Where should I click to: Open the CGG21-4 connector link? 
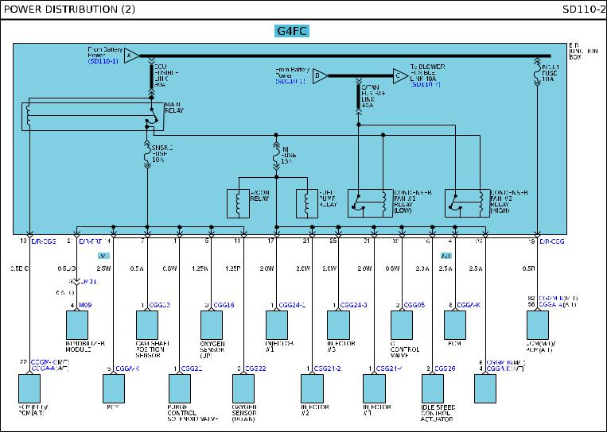click(x=389, y=368)
